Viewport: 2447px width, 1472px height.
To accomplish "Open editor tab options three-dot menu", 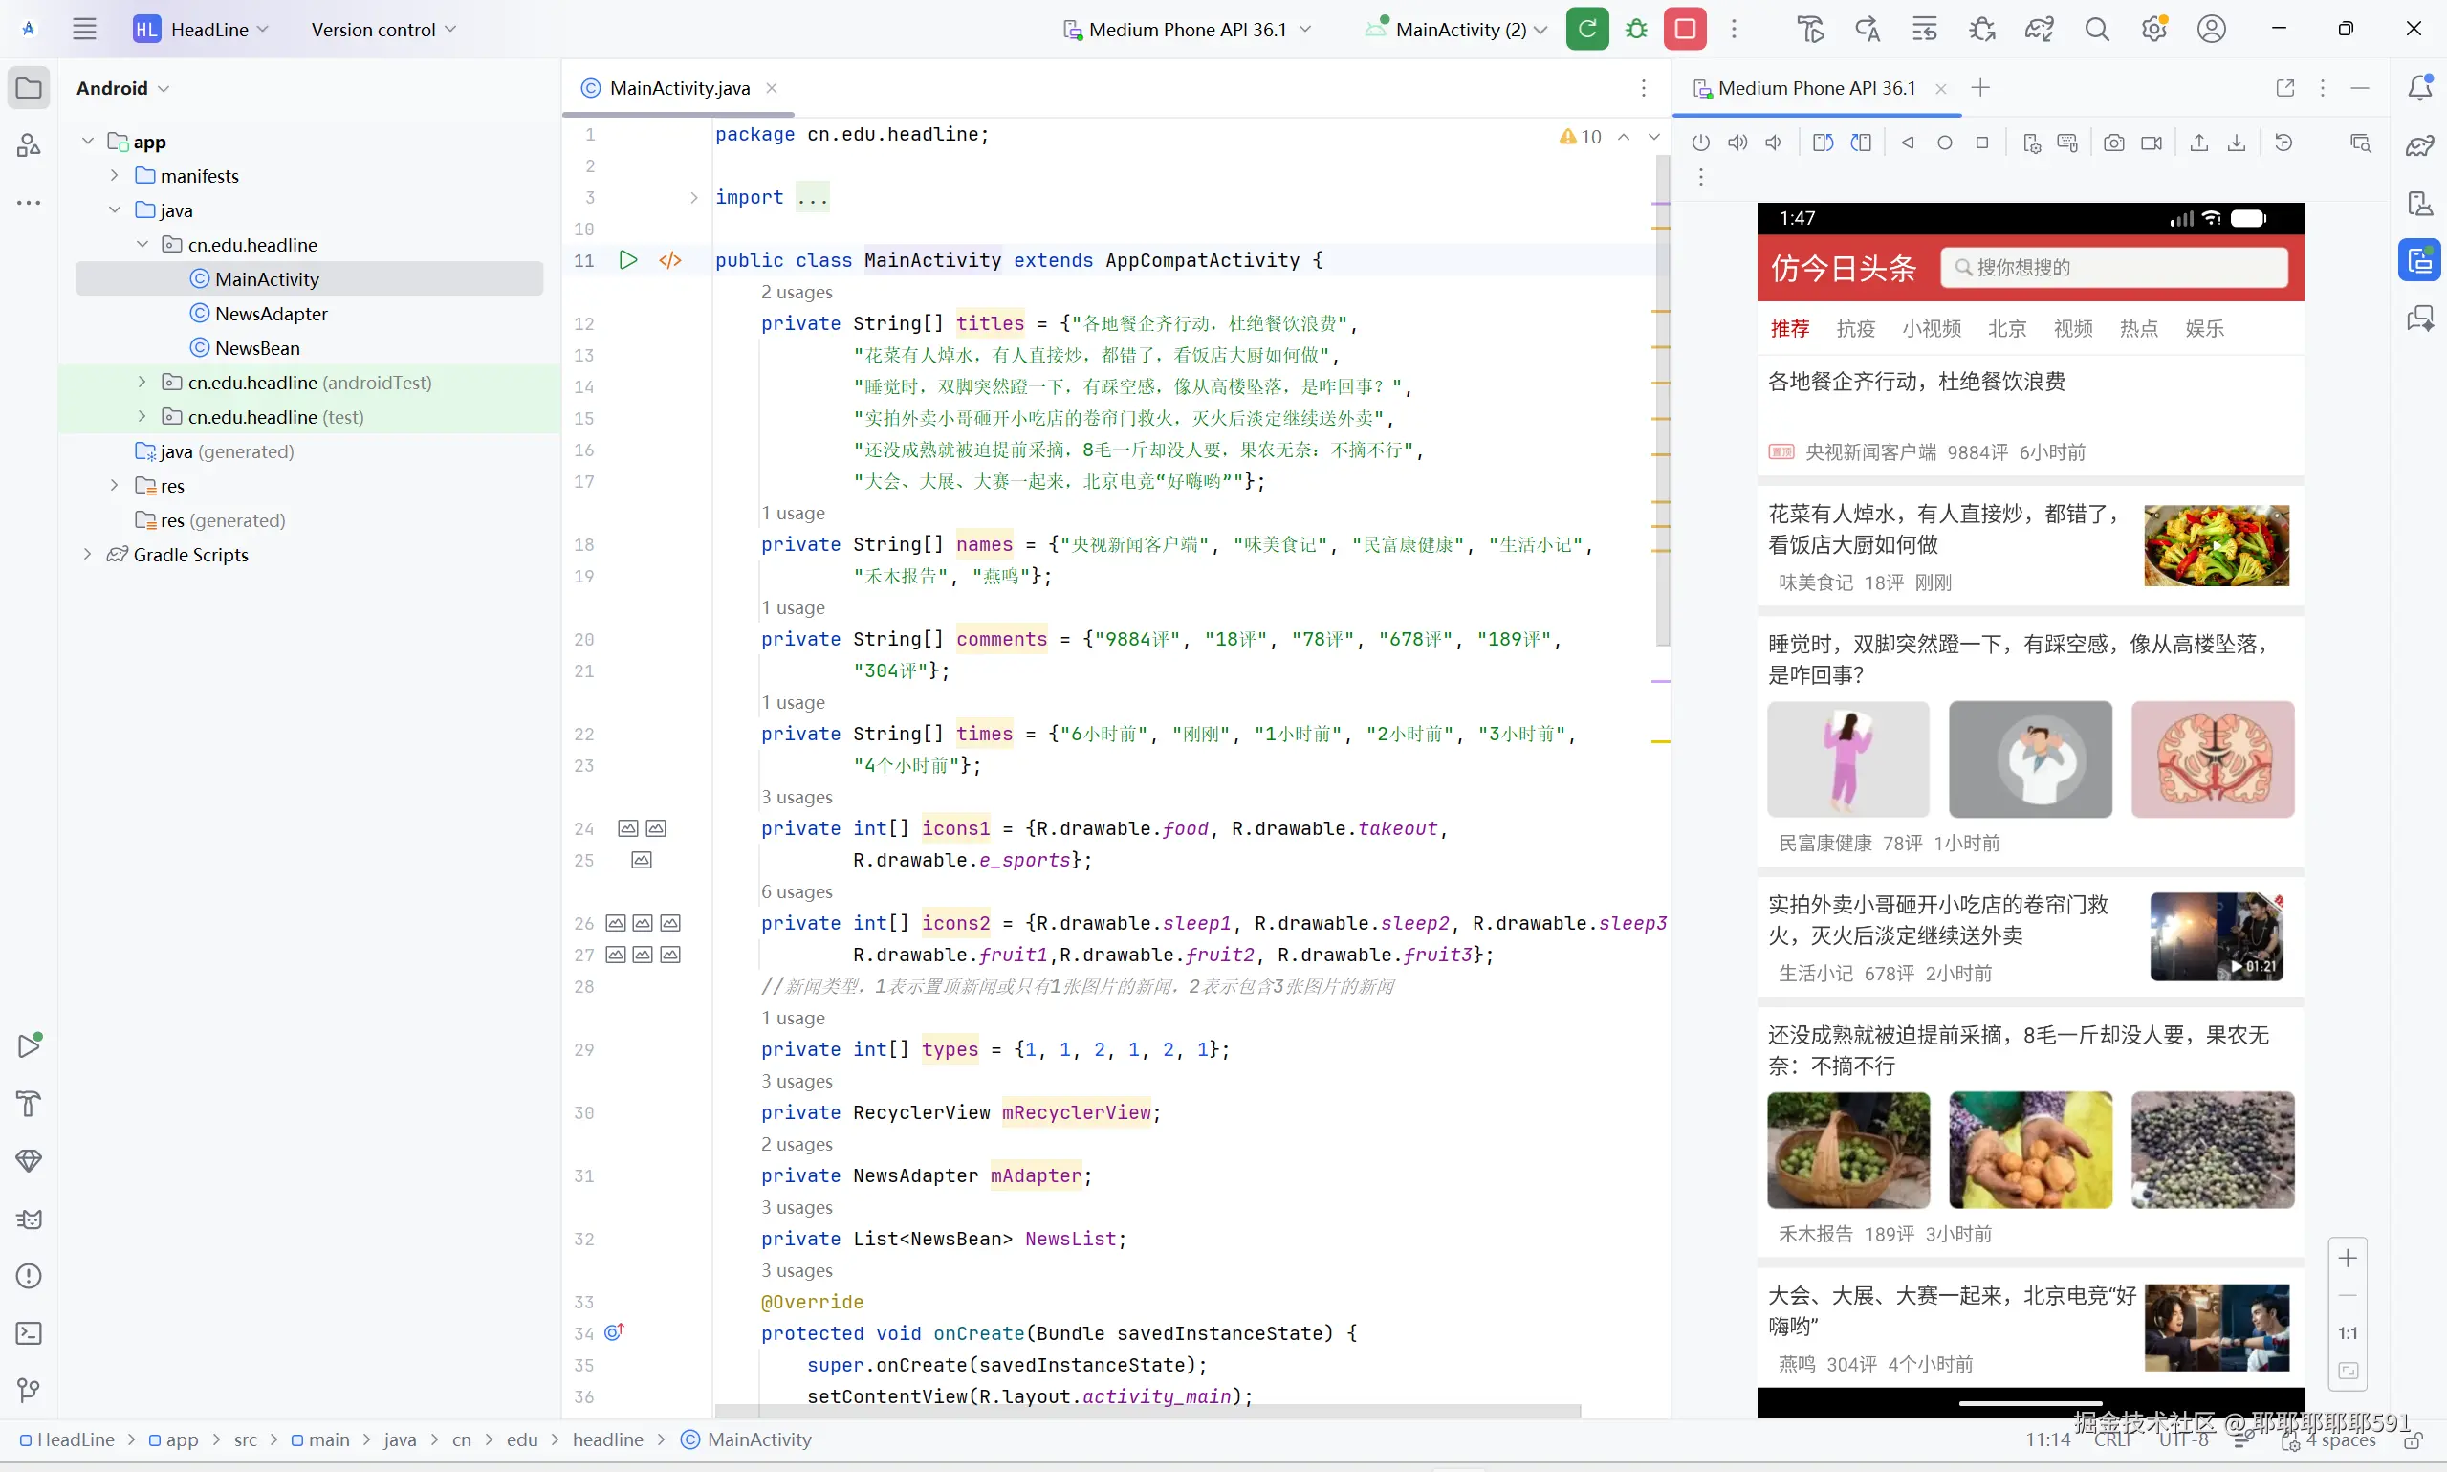I will click(x=1643, y=88).
